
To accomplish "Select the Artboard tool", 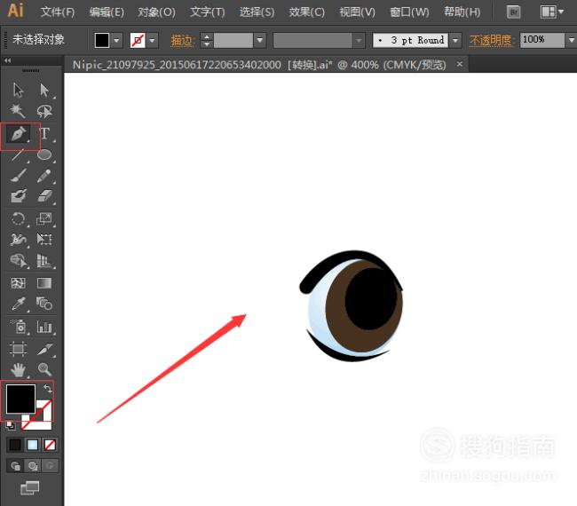I will click(18, 349).
